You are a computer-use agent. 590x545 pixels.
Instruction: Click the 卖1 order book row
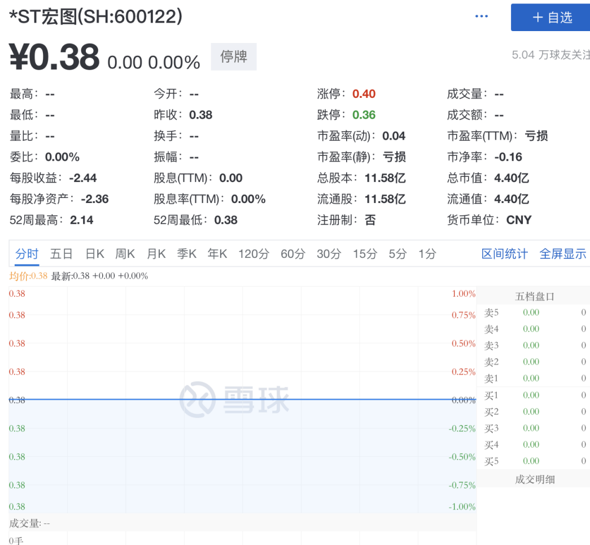point(534,378)
